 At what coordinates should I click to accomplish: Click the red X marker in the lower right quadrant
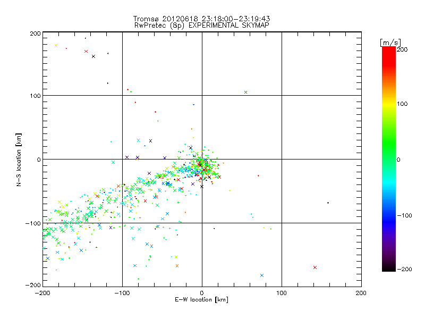[315, 267]
